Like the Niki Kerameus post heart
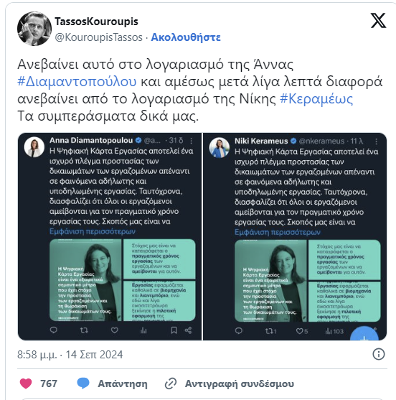The height and width of the screenshot is (400, 396). 299,331
